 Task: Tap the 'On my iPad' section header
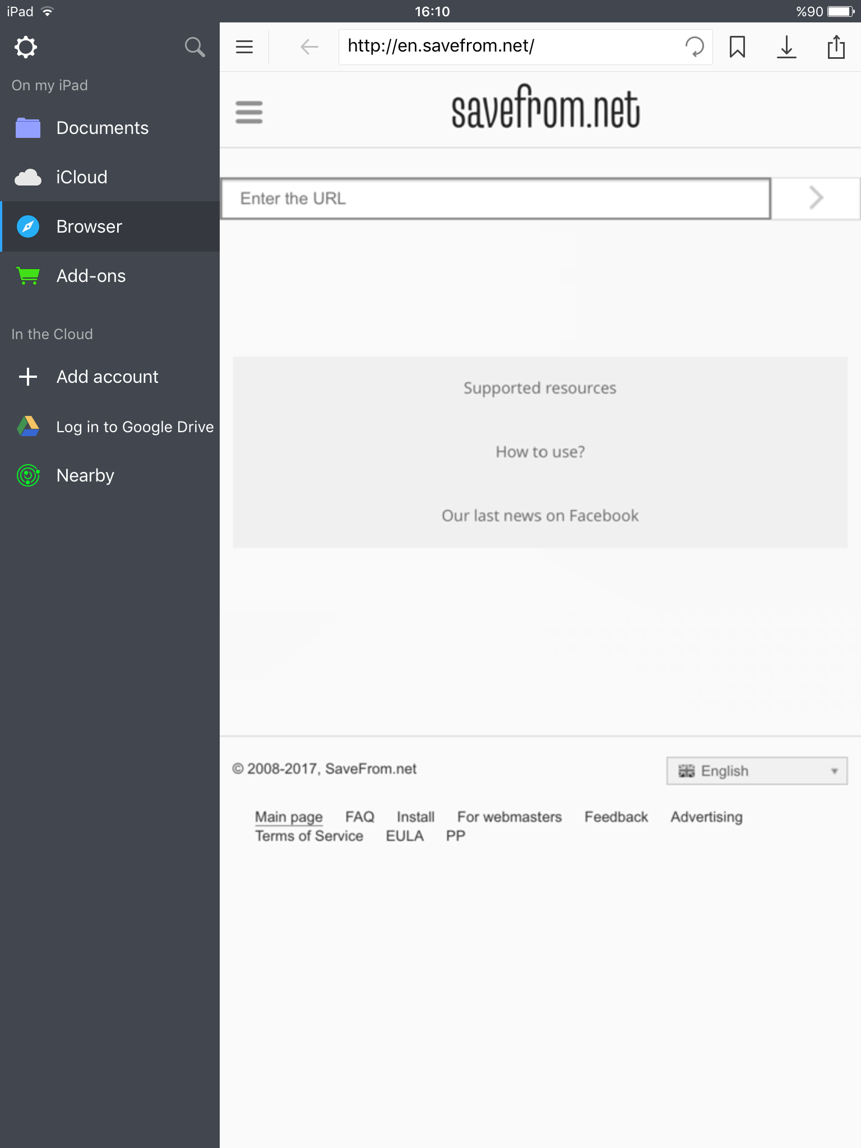50,85
